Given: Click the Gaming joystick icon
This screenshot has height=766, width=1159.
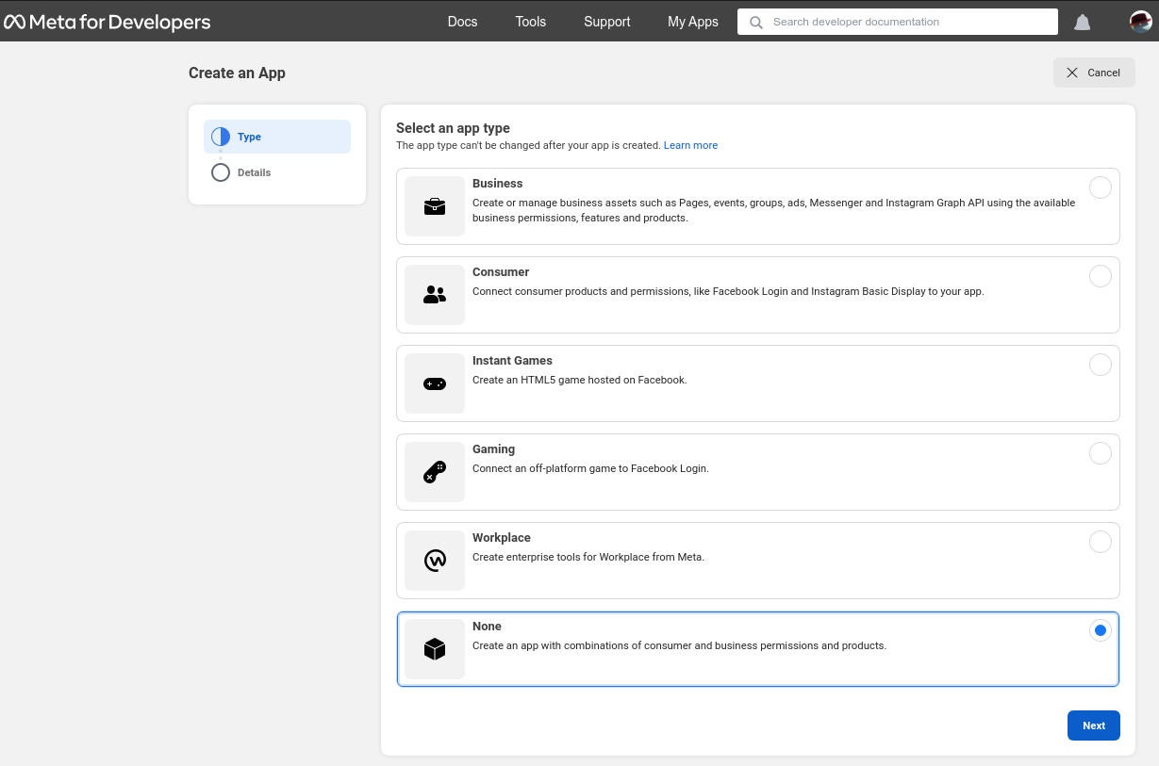Looking at the screenshot, I should coord(435,472).
